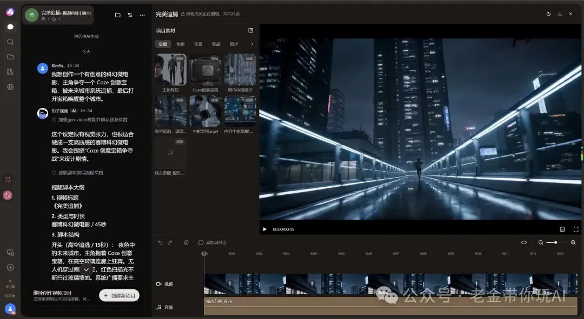Collapse the 项目素材 panel with sidebar icon
Screen dimensions: 584x319
(x=251, y=30)
